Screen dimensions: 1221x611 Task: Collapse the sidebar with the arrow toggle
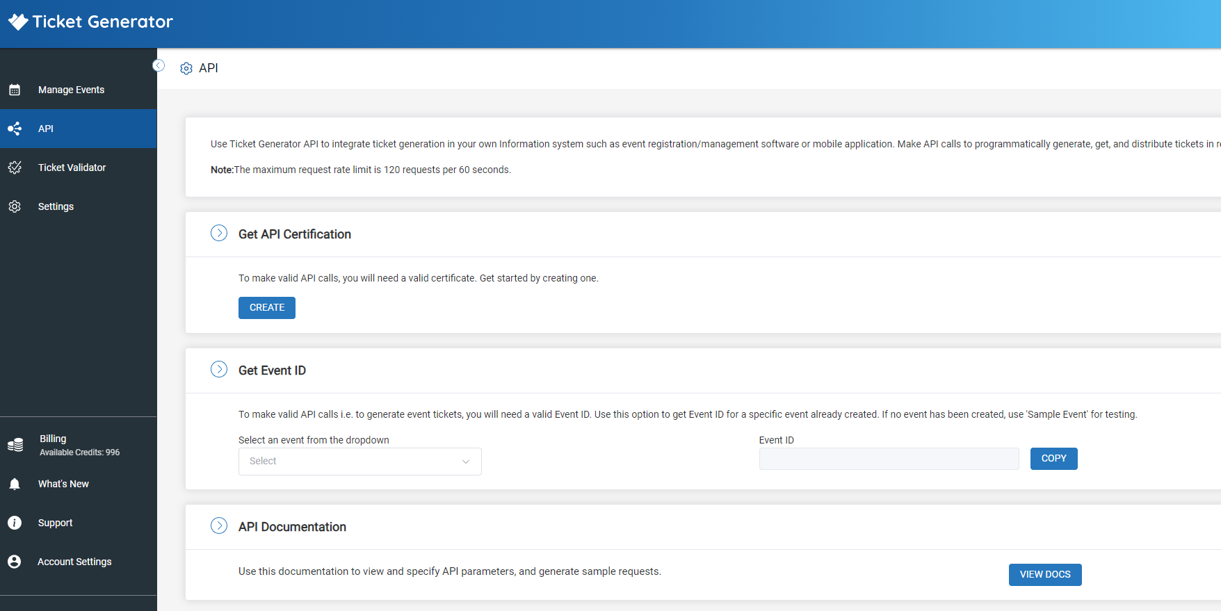point(159,65)
